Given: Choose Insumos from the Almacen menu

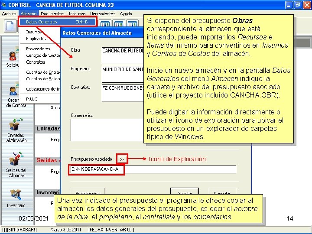Looking at the screenshot, I should 34,32.
